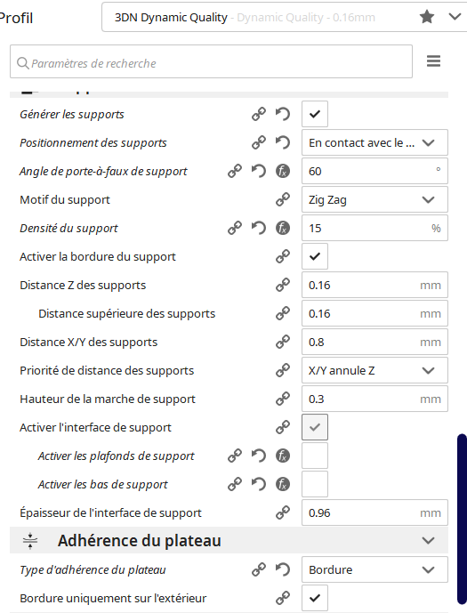This screenshot has width=467, height=613.
Task: Reset Type d'adhérence du plateau value
Action: pyautogui.click(x=282, y=569)
